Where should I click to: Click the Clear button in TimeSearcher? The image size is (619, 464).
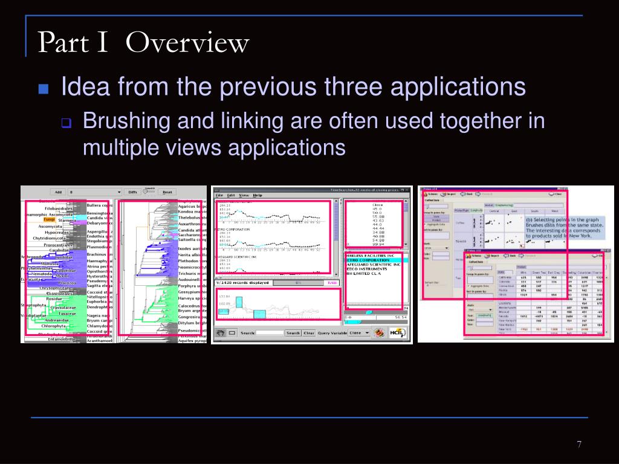pyautogui.click(x=309, y=333)
